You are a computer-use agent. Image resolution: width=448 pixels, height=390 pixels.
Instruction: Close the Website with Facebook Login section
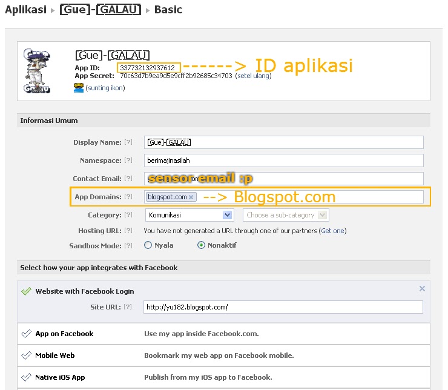coord(422,289)
